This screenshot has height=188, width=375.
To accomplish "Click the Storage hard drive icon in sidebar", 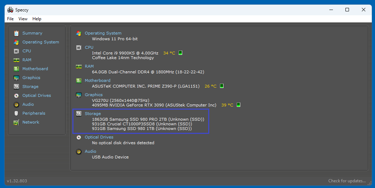I will click(x=16, y=87).
